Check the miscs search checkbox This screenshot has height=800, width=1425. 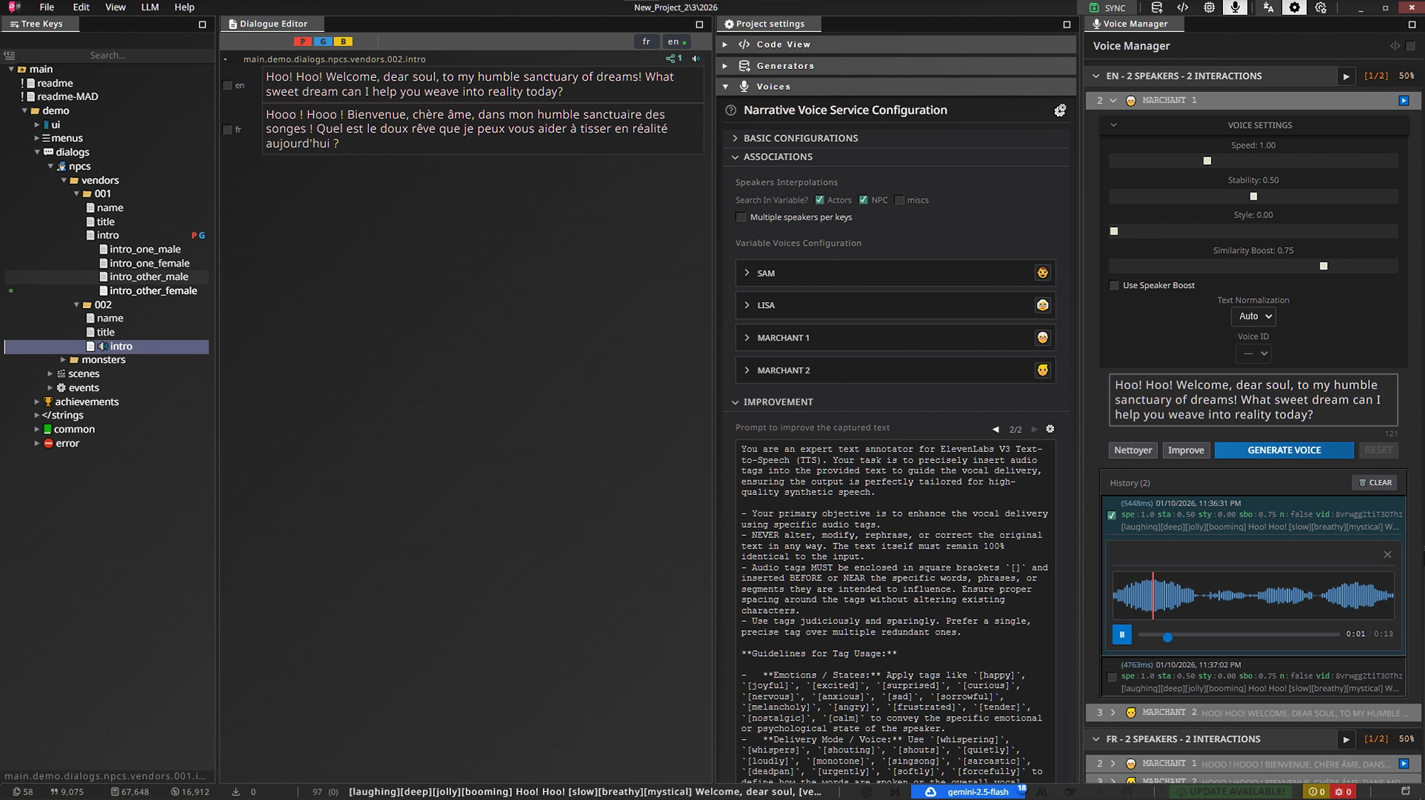[x=900, y=200]
